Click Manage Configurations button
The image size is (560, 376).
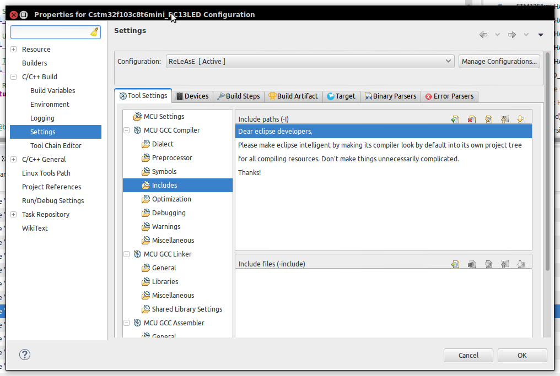499,61
